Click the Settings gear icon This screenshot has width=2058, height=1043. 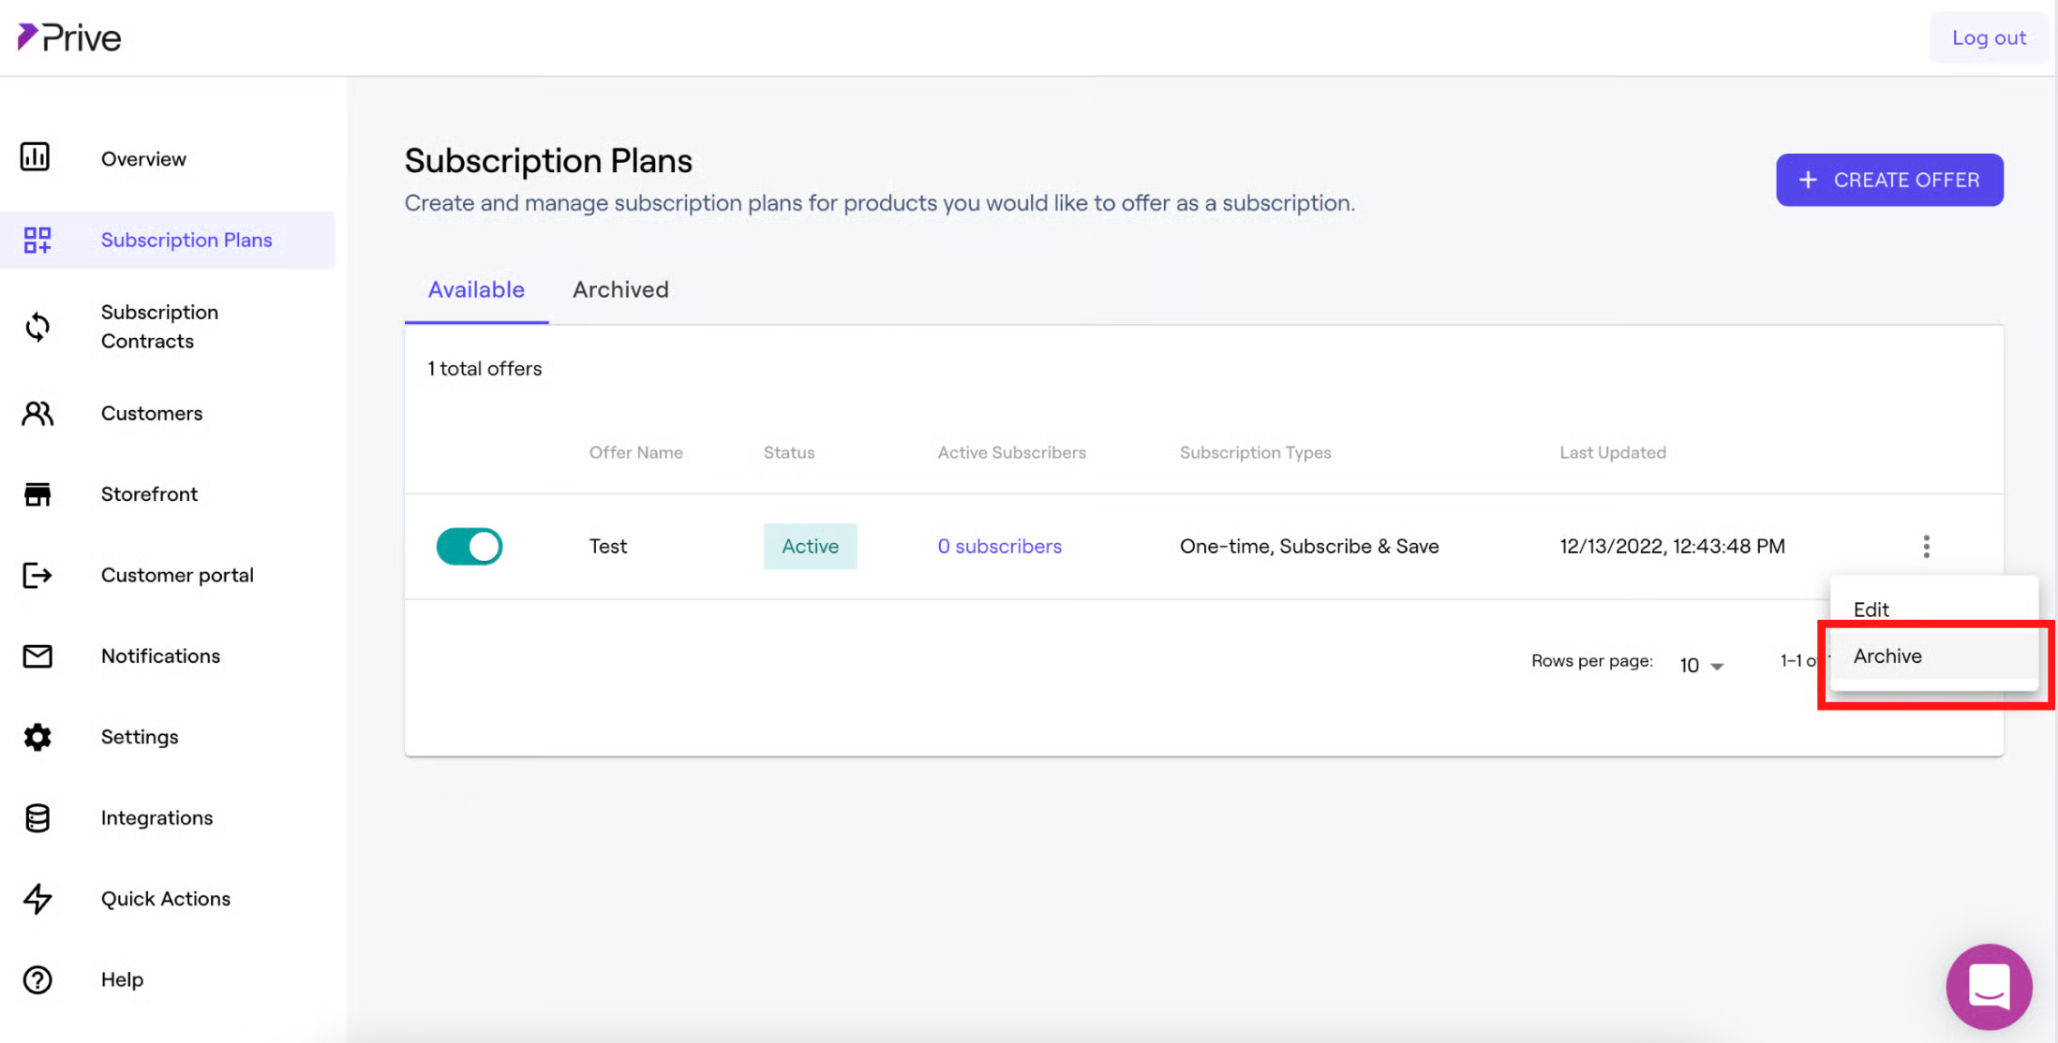pos(37,737)
